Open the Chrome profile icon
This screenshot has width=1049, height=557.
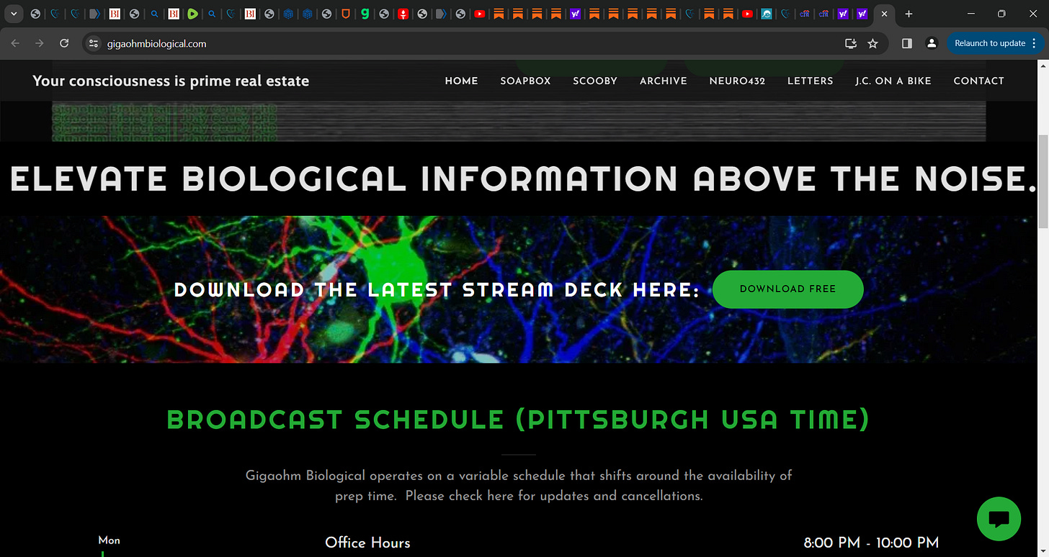click(x=932, y=43)
